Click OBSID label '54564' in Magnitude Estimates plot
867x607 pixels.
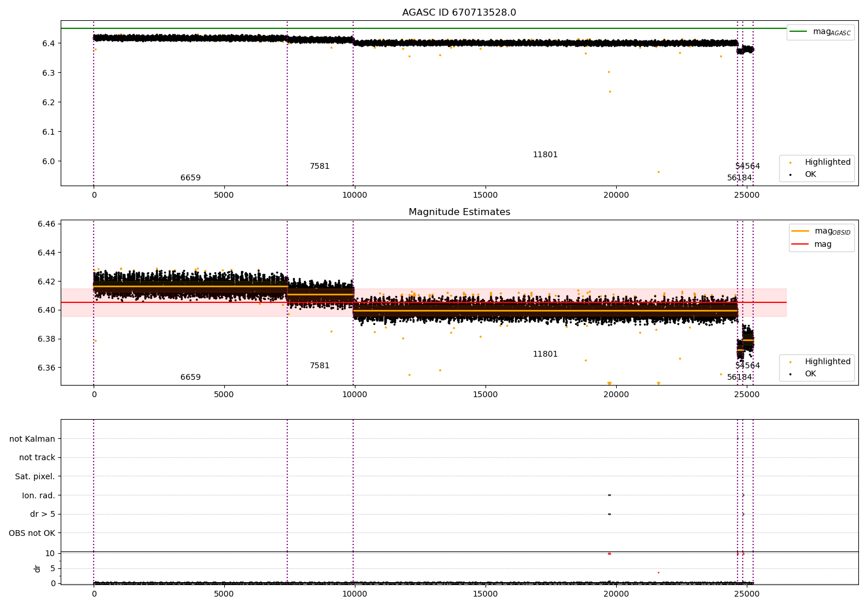748,366
